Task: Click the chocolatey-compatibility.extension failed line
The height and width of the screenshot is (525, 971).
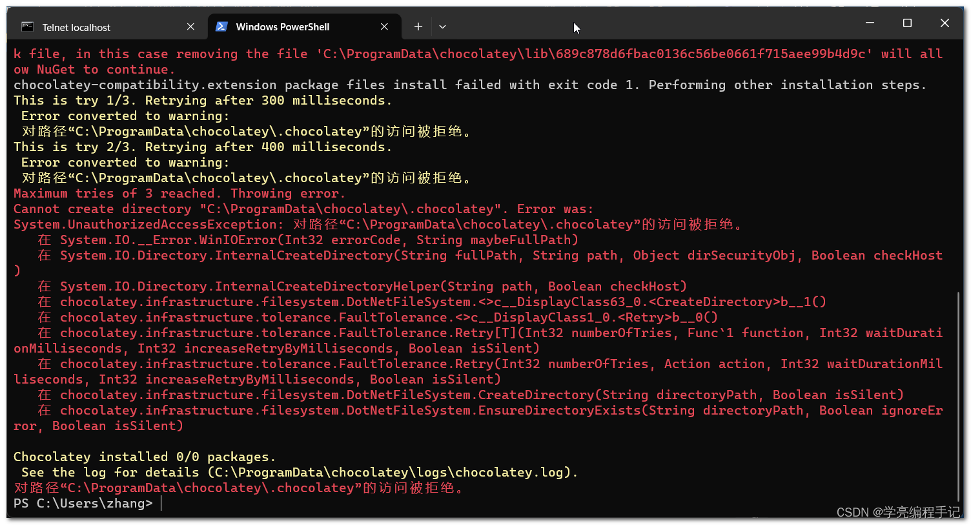Action: pyautogui.click(x=470, y=85)
